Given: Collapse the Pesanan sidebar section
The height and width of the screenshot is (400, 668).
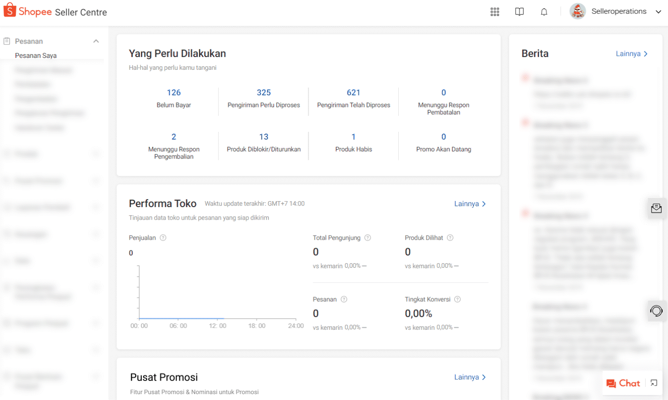Looking at the screenshot, I should 96,41.
